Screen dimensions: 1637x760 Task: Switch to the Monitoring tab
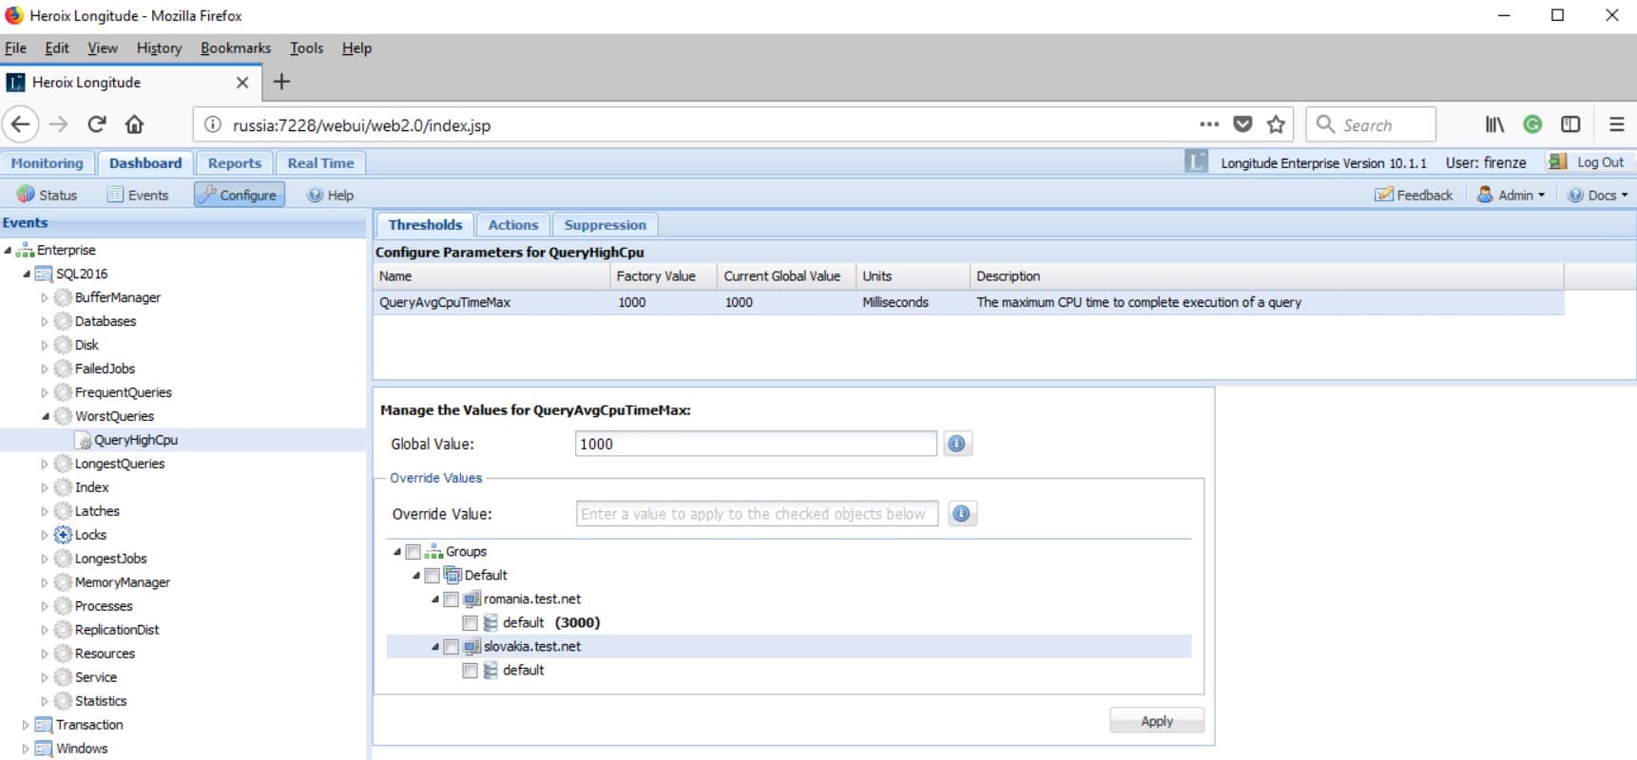pyautogui.click(x=48, y=163)
